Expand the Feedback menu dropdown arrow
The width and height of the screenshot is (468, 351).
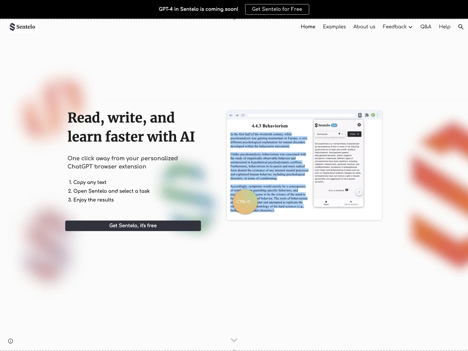[410, 27]
